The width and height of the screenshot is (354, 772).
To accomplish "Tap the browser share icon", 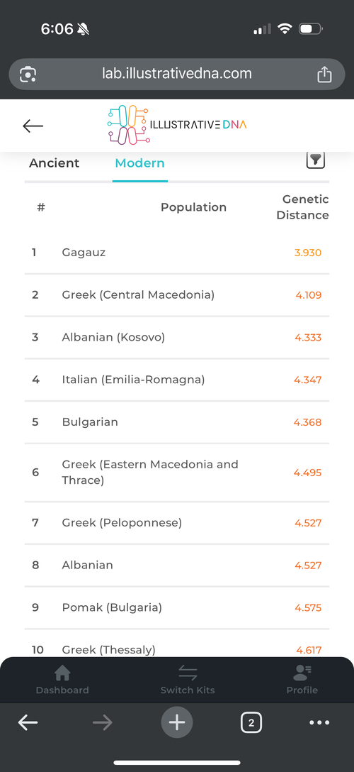I will [324, 75].
